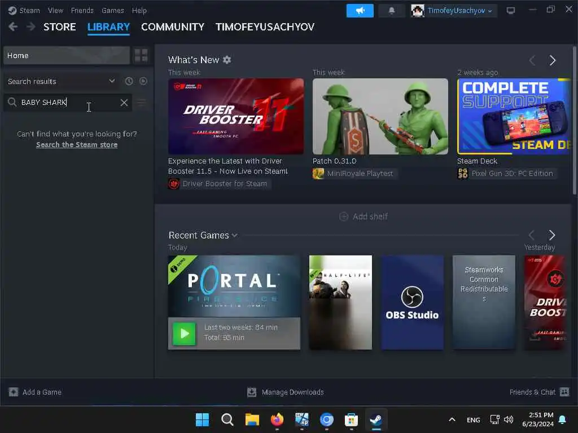The height and width of the screenshot is (433, 578).
Task: Toggle ready-to-play filter icon
Action: (x=143, y=81)
